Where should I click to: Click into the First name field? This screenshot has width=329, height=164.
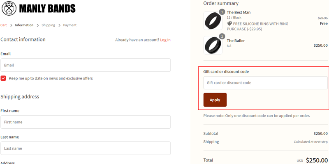86,122
